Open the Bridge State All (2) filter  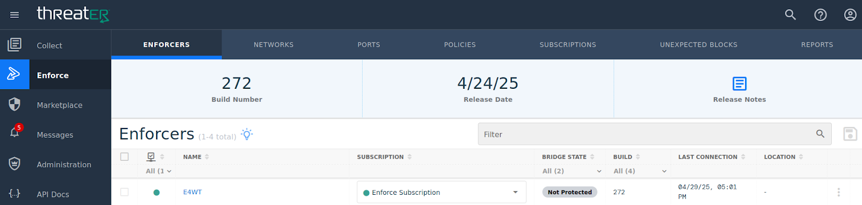coord(572,171)
